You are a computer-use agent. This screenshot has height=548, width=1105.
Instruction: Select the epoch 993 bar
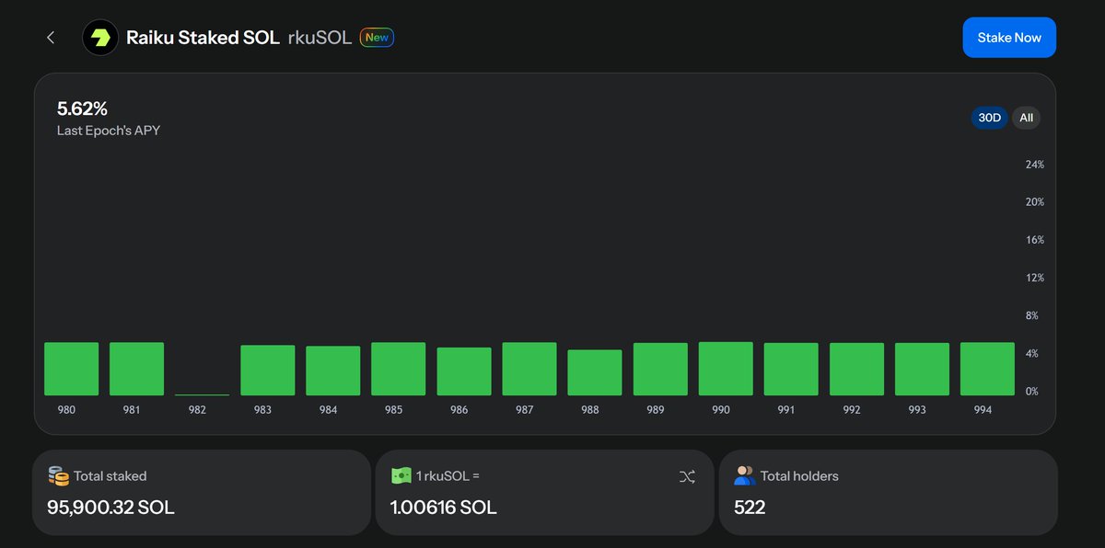[x=922, y=370]
